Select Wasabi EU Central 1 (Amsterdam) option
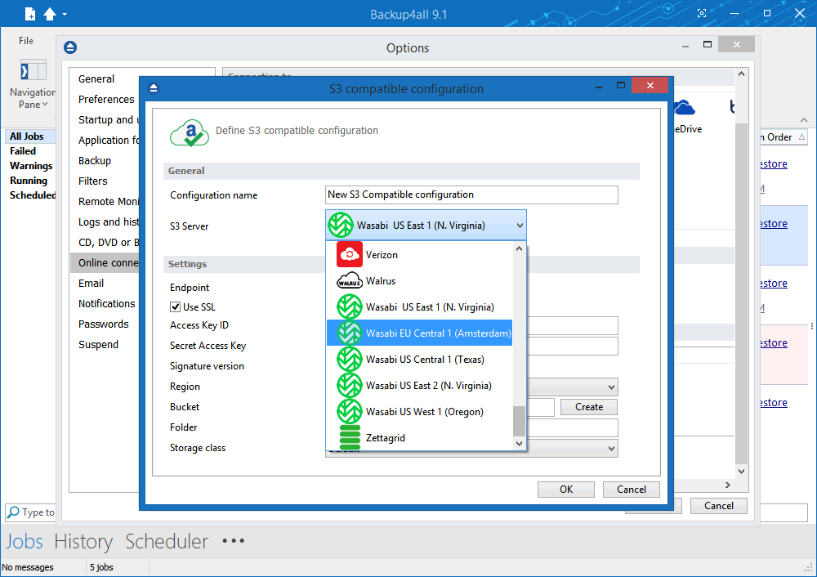817x577 pixels. tap(419, 333)
